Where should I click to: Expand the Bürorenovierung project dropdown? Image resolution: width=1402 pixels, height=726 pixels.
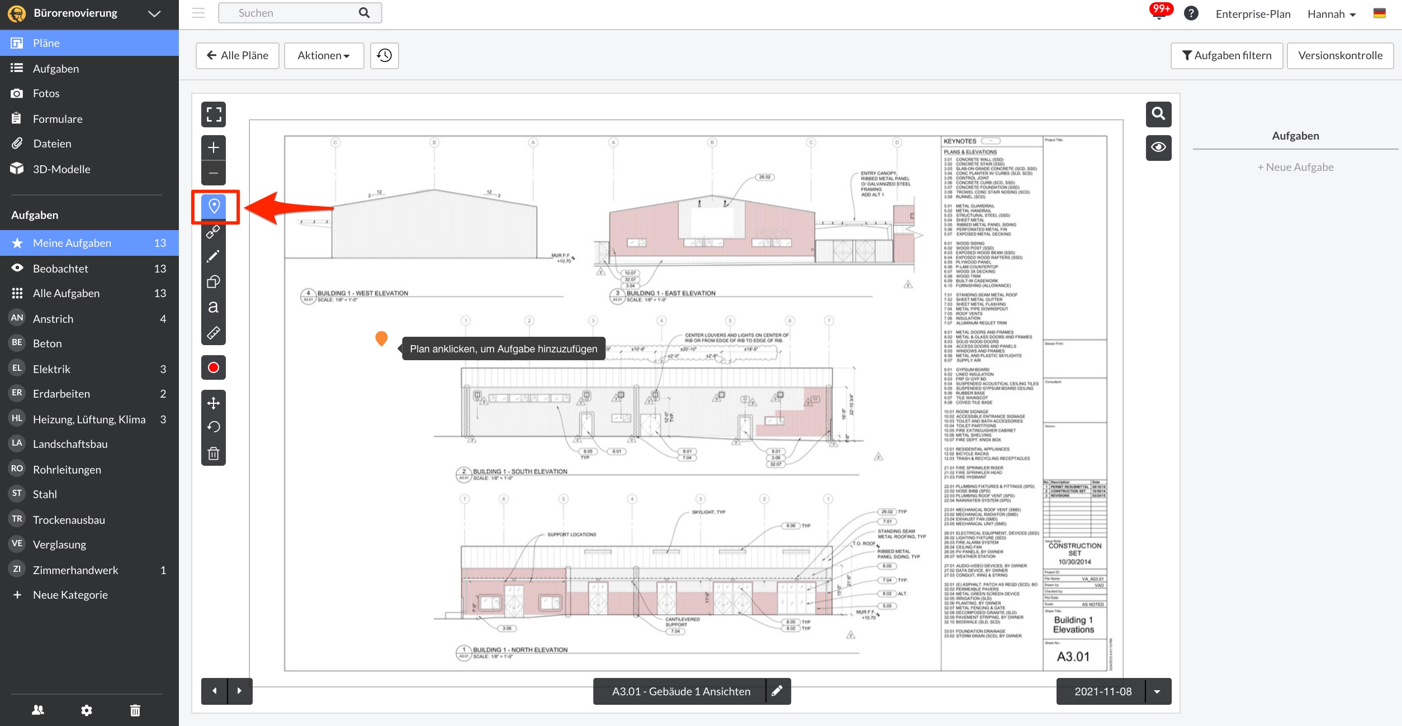pyautogui.click(x=154, y=13)
